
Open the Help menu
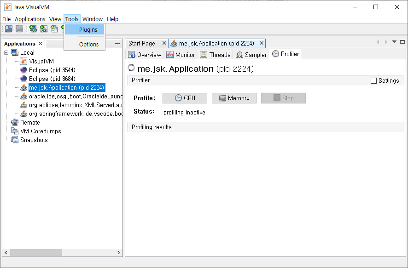pos(113,19)
